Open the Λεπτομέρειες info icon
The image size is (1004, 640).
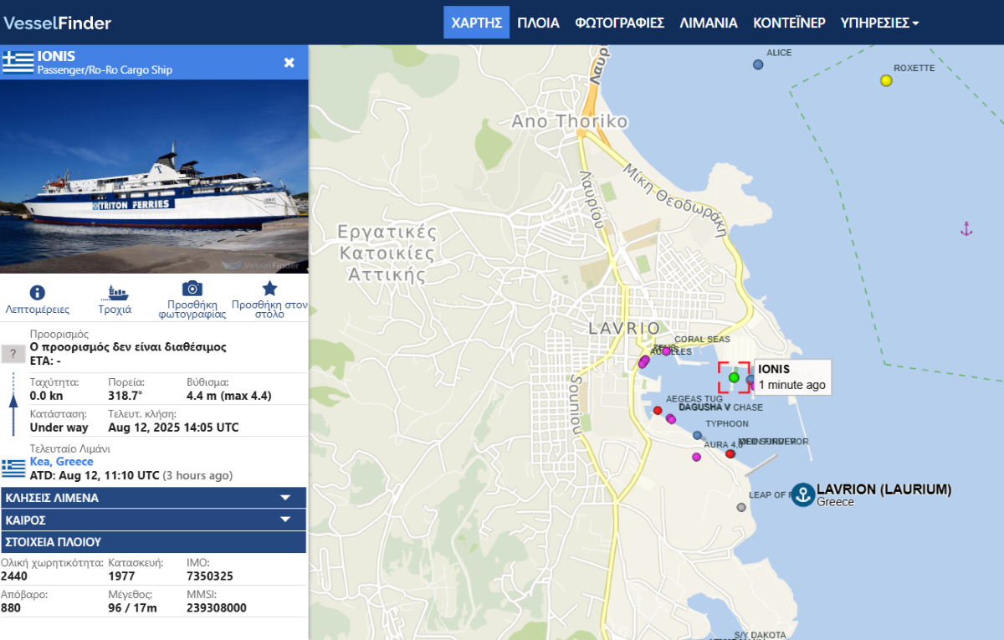(x=38, y=293)
